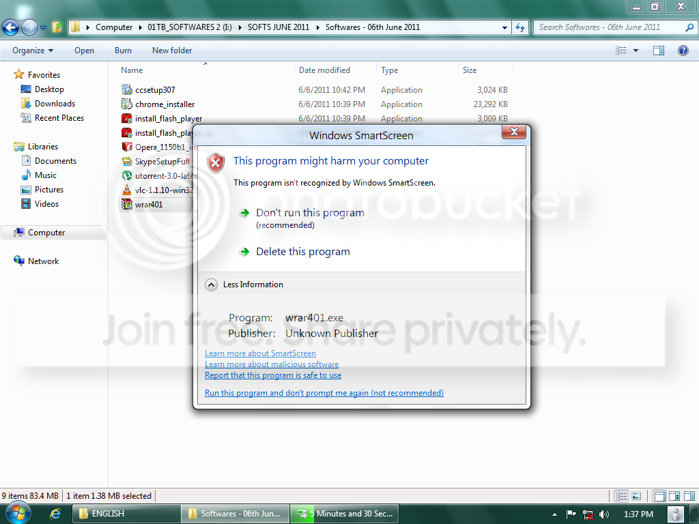
Task: Open Desktop in the Favorites list
Action: click(x=49, y=89)
